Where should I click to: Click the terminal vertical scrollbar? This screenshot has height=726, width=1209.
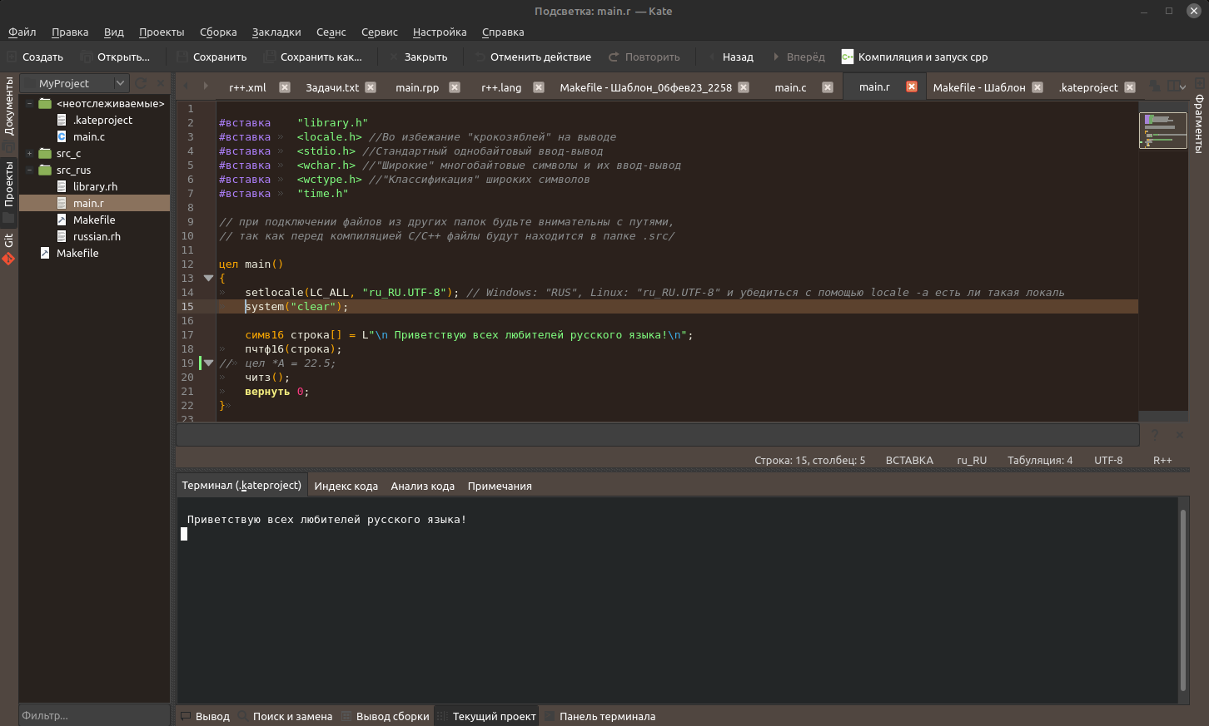coord(1182,599)
